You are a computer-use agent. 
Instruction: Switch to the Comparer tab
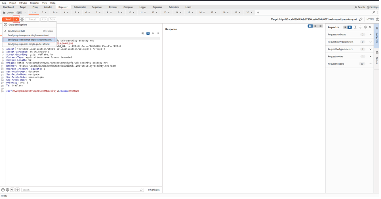pyautogui.click(x=128, y=7)
